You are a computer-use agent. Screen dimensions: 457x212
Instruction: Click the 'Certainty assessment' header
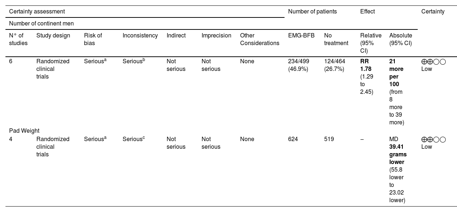tap(37, 12)
